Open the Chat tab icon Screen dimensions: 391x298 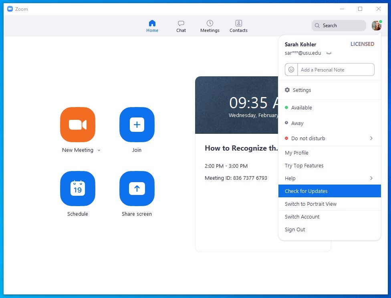[181, 24]
